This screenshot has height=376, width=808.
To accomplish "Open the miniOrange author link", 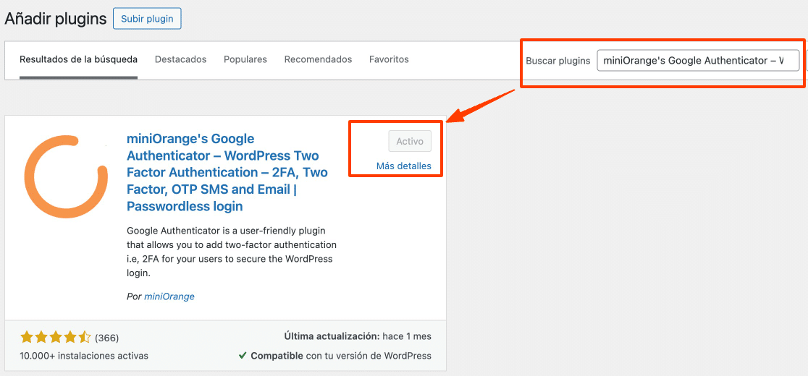I will [169, 296].
